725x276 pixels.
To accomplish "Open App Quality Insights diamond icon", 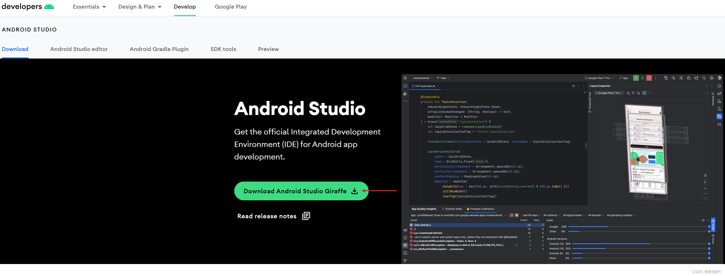I will [x=405, y=245].
